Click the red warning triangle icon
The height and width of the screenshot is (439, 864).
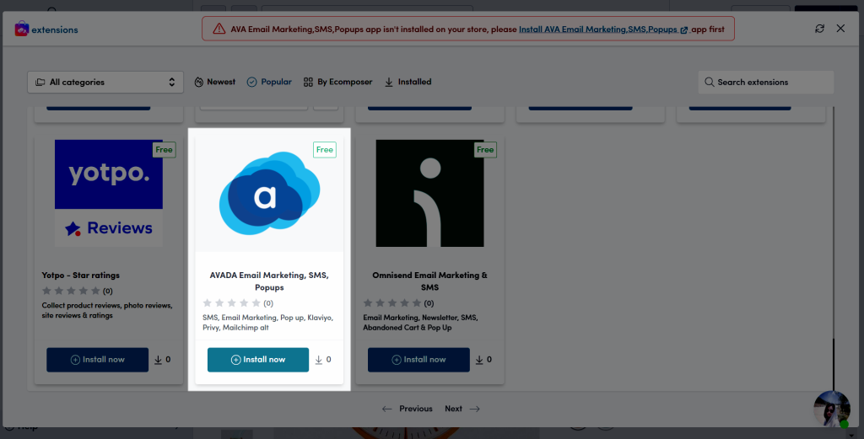(x=219, y=29)
